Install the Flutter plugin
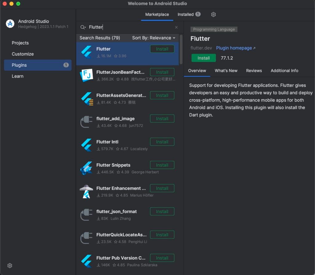 204,58
